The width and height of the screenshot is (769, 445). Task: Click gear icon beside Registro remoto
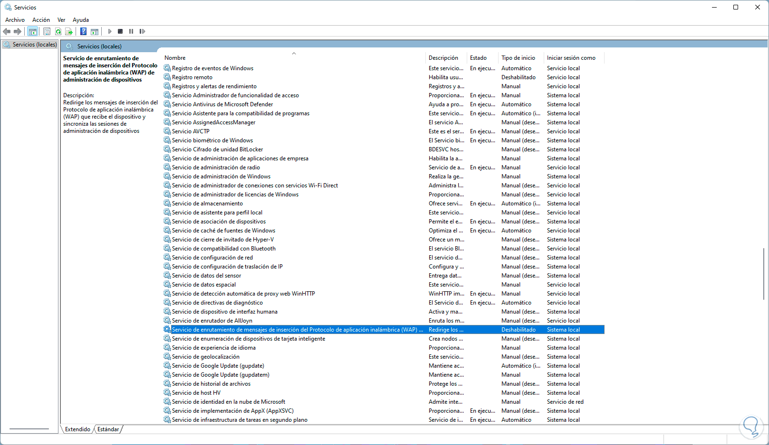click(x=167, y=77)
